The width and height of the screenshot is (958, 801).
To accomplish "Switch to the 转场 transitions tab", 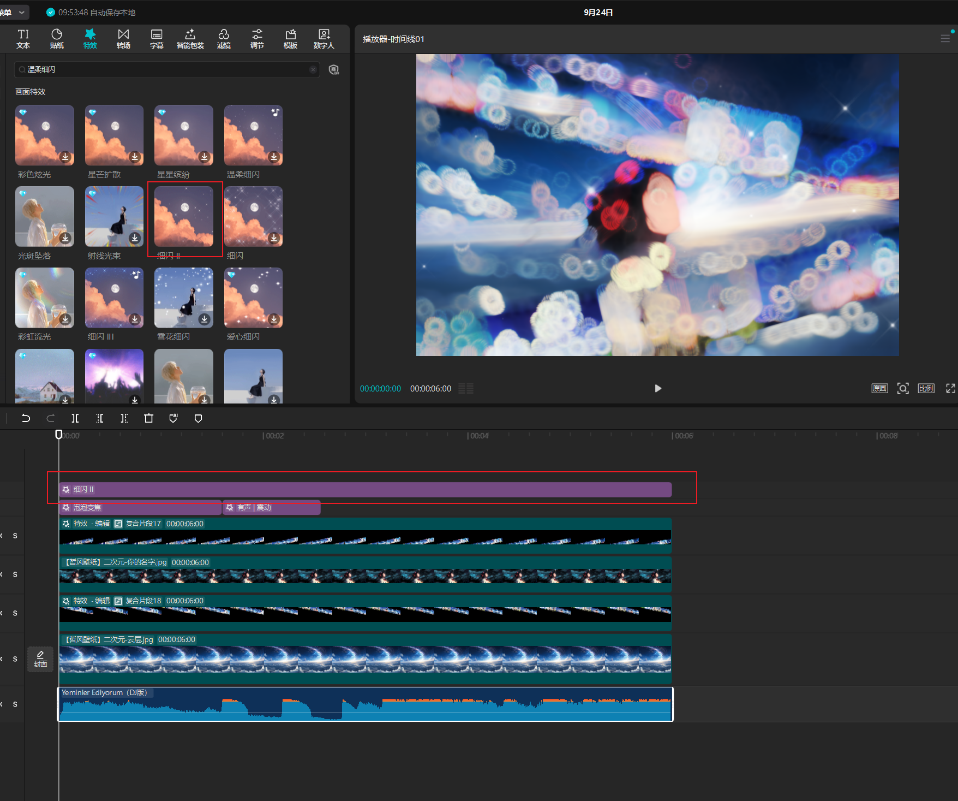I will click(x=123, y=39).
